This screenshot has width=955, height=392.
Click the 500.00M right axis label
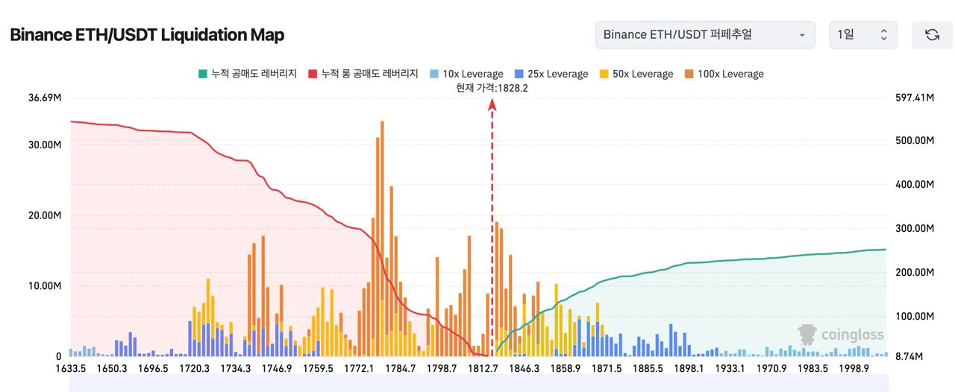click(x=914, y=140)
